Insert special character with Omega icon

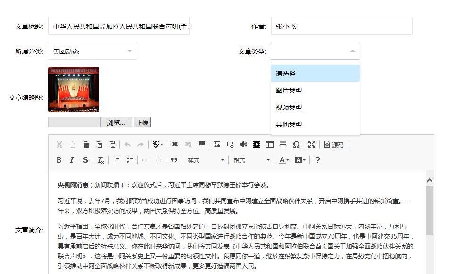coord(296,145)
